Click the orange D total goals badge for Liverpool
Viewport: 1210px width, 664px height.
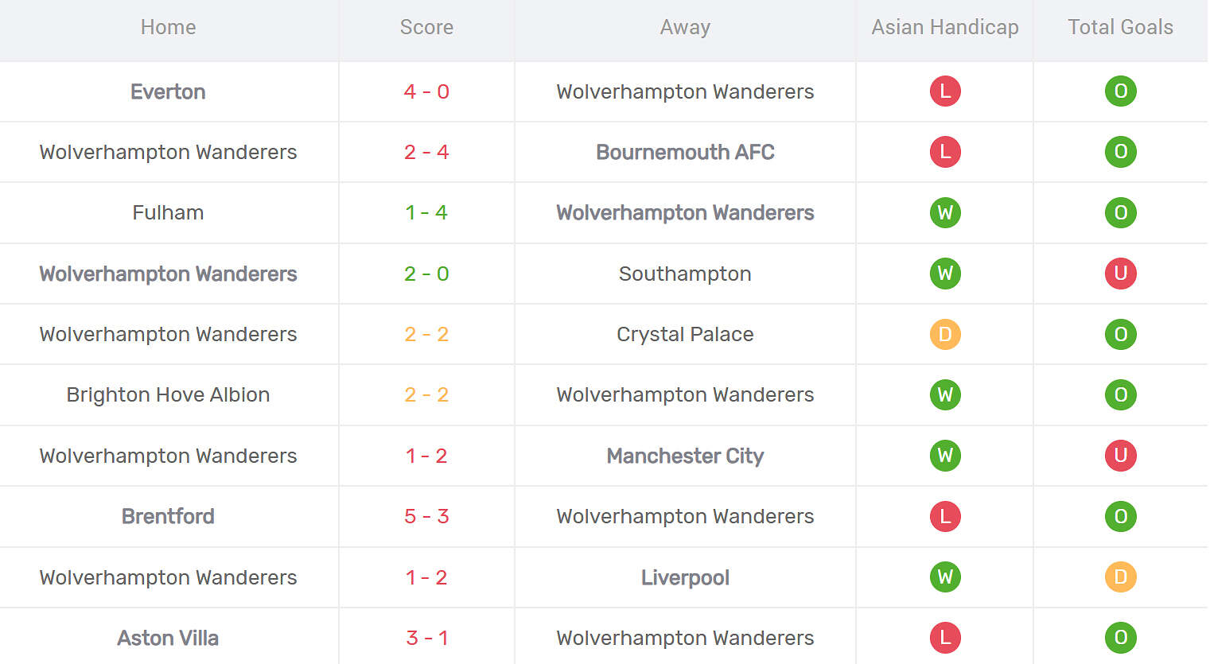pyautogui.click(x=1120, y=577)
